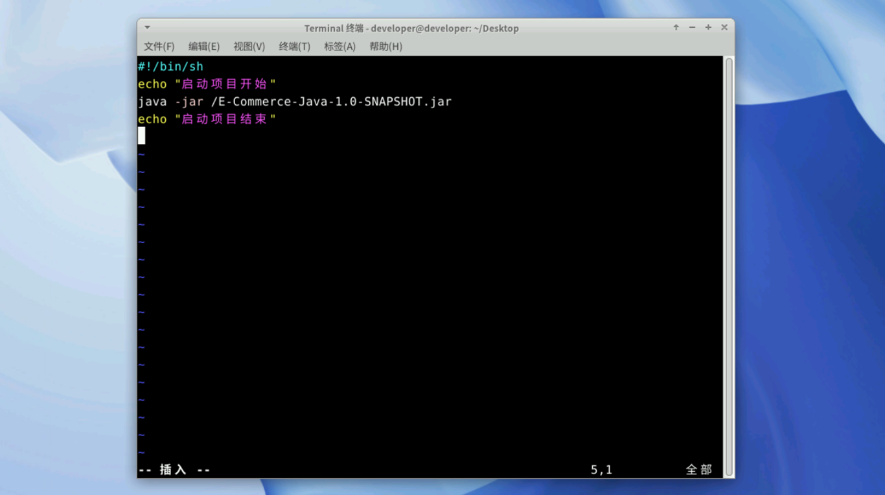This screenshot has width=885, height=495.
Task: Click the Terminal window title text
Action: 411,28
